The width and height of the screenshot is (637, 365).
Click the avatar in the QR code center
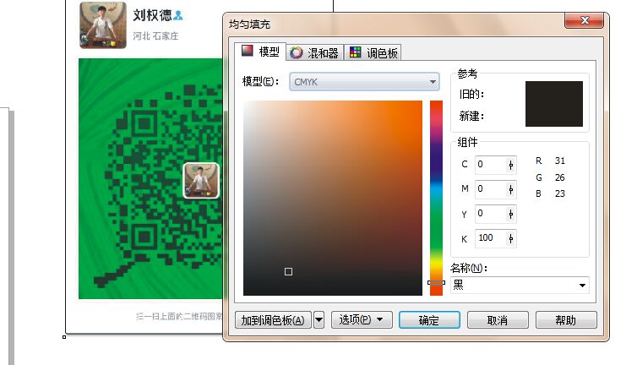[x=201, y=181]
